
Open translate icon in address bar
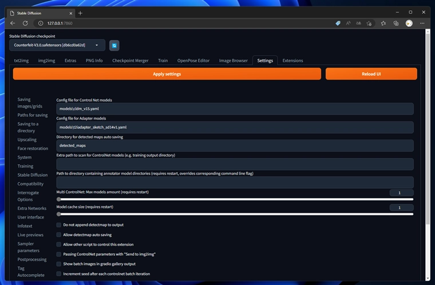click(358, 23)
